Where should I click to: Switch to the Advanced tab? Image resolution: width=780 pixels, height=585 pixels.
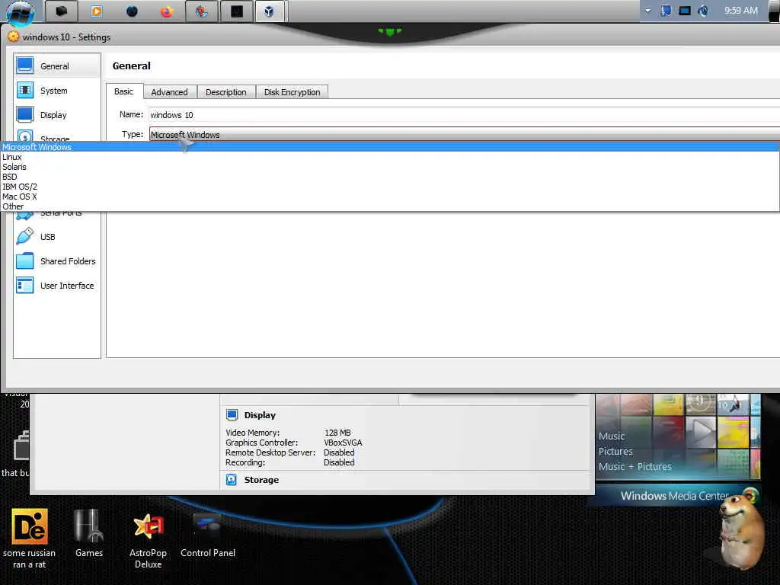[170, 92]
